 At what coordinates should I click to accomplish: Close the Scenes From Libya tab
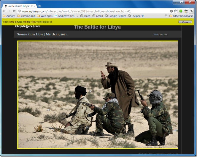click(34, 6)
